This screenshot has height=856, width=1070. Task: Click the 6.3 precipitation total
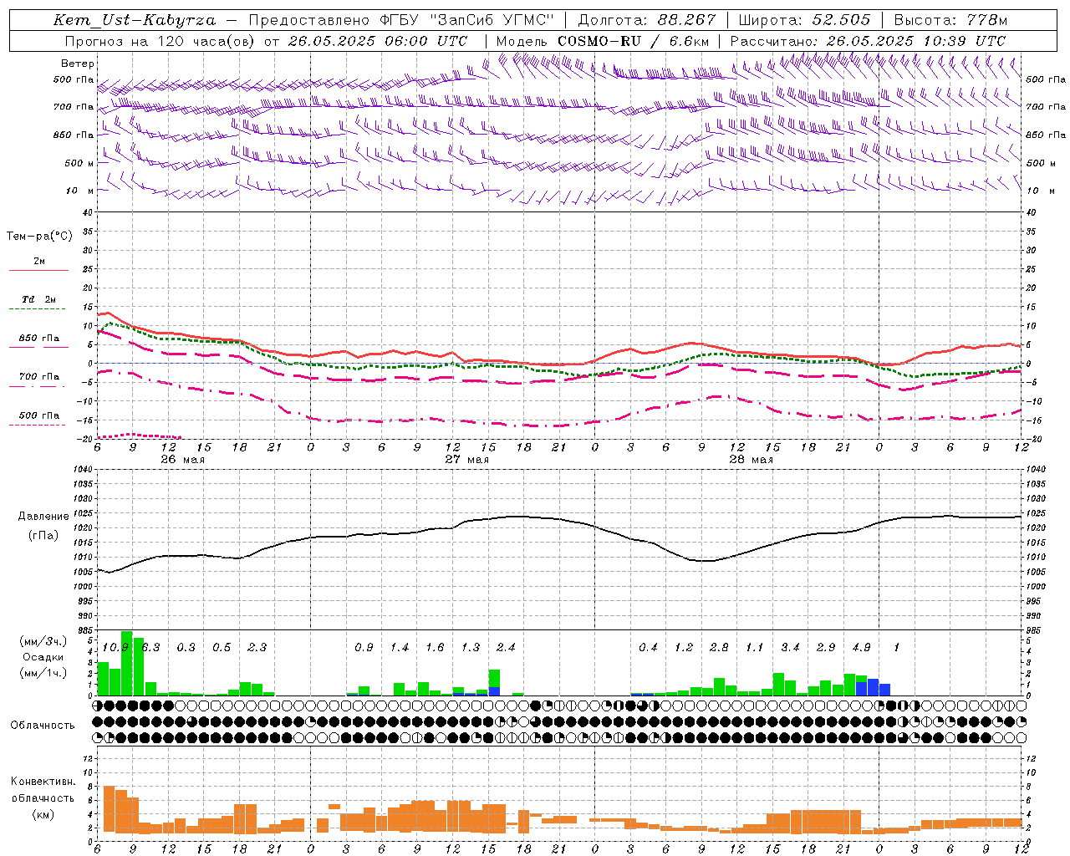coord(150,648)
